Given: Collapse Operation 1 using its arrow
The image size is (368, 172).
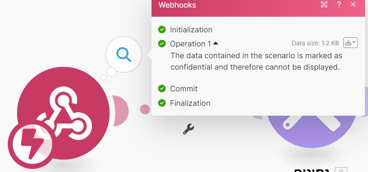Looking at the screenshot, I should point(215,43).
